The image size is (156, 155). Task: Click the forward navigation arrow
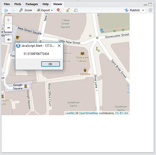coord(13,10)
